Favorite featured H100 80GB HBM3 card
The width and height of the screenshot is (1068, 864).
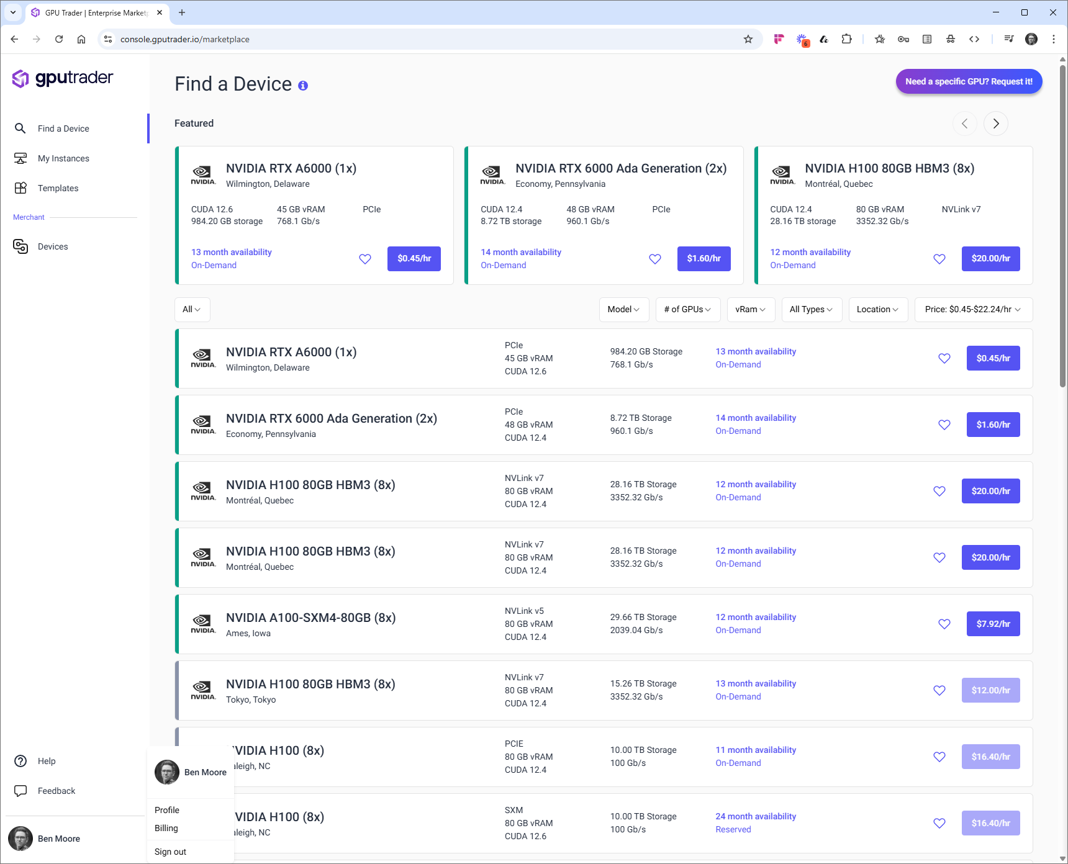[x=939, y=259]
